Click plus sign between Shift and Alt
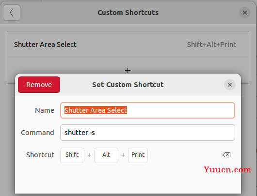Viewport: 257px width, 196px height. pyautogui.click(x=89, y=155)
